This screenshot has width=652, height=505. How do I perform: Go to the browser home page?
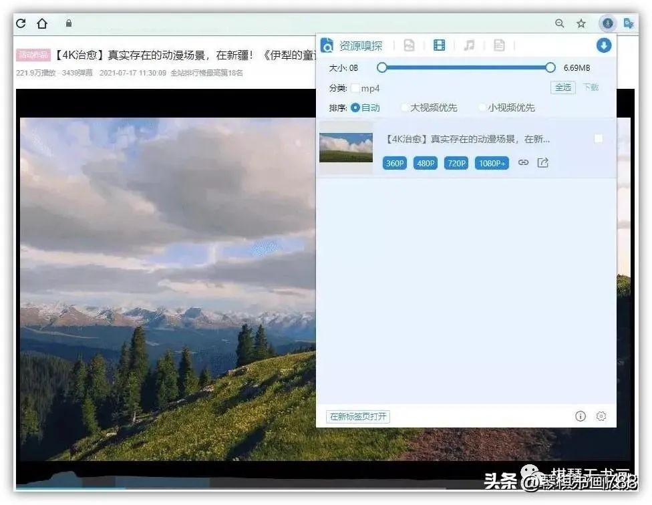[x=42, y=23]
